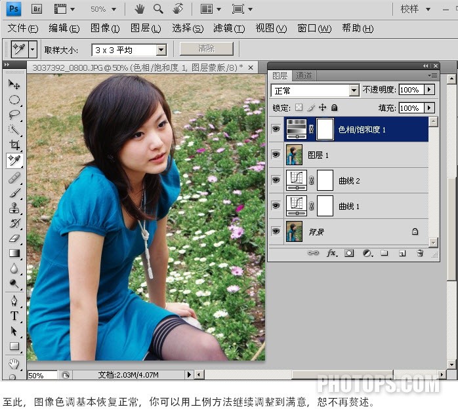Select the History Brush tool
Image resolution: width=458 pixels, height=413 pixels.
14,223
